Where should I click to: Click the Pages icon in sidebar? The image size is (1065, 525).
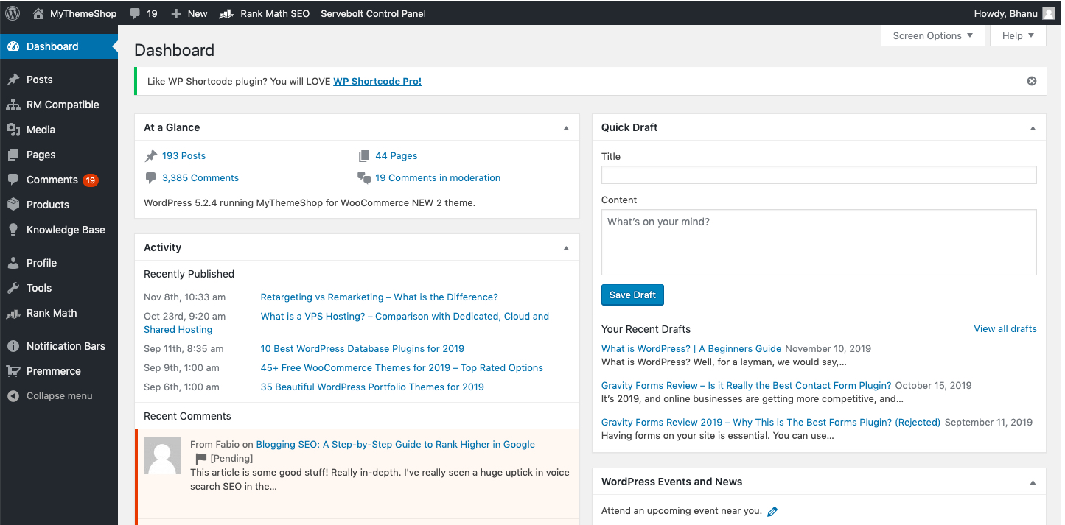(x=13, y=155)
